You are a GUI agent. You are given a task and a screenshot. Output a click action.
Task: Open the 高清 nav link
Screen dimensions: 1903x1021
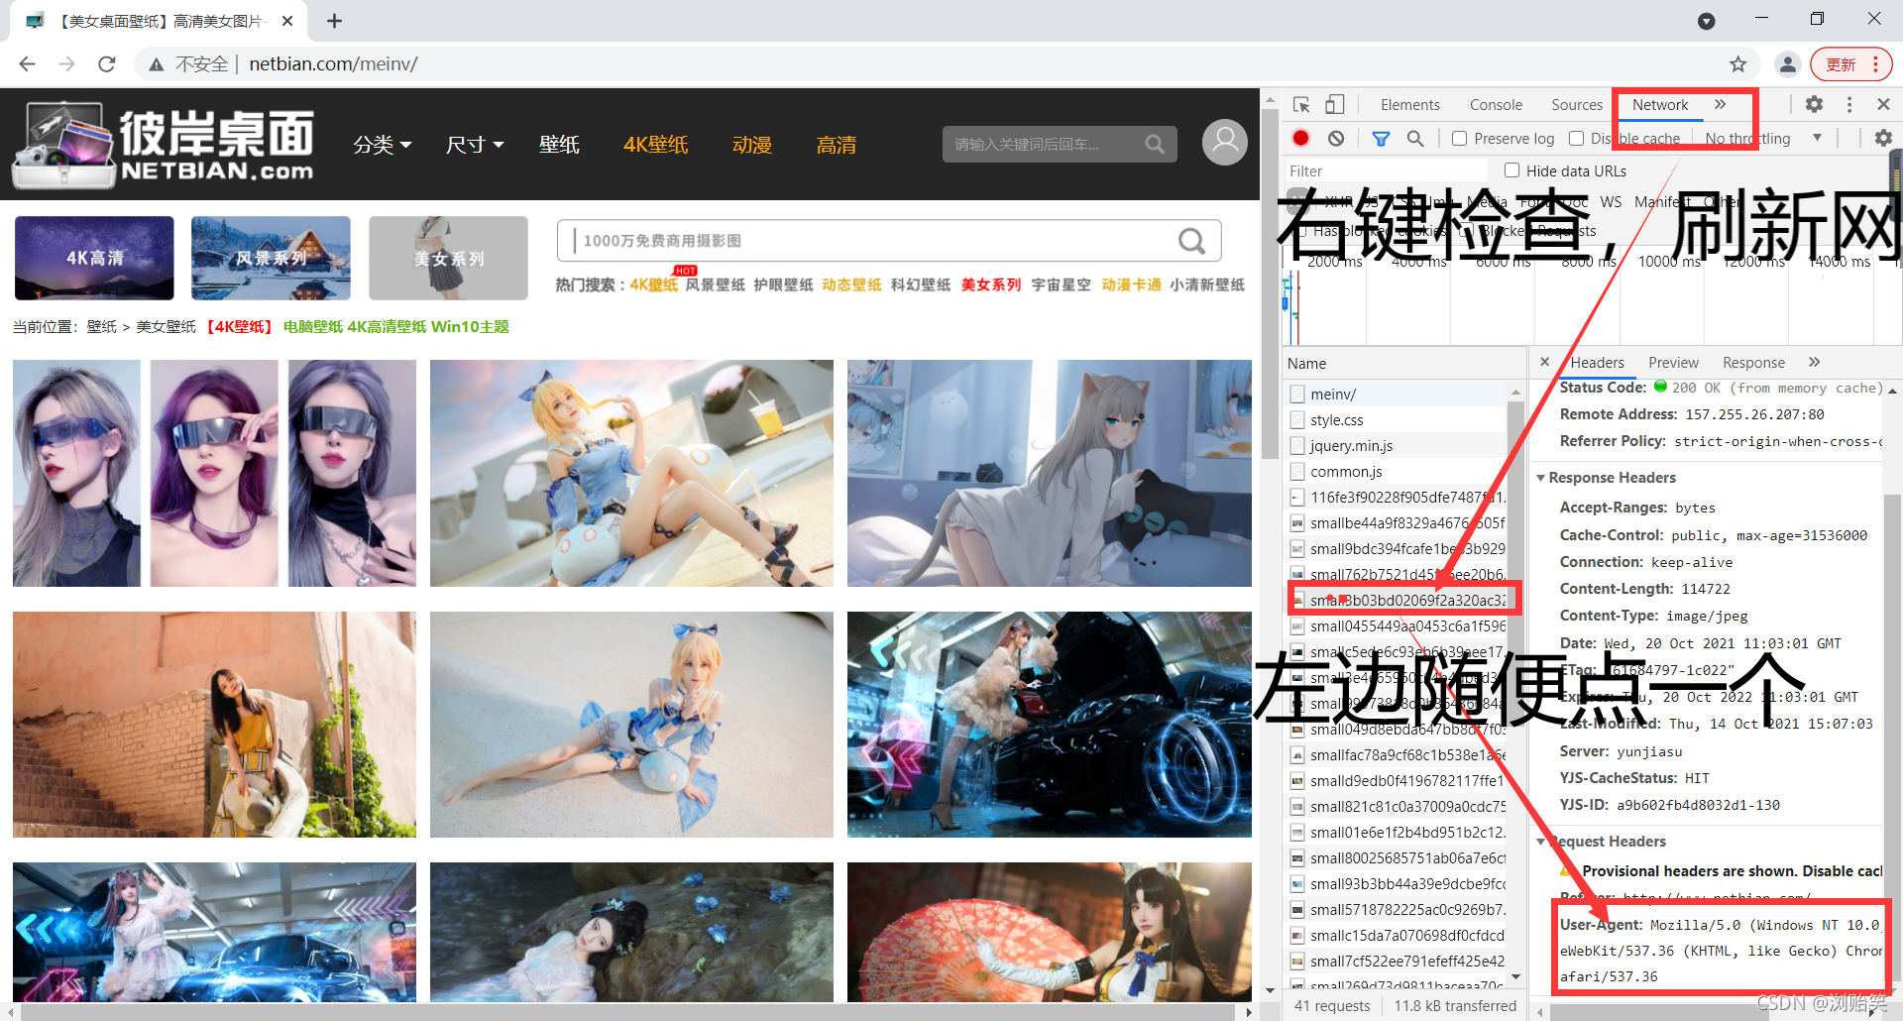pos(836,145)
